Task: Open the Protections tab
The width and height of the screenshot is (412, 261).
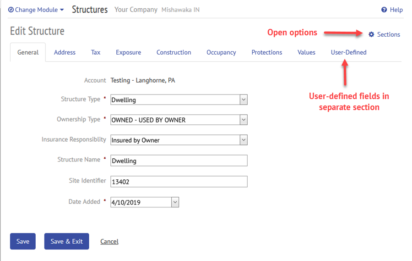Action: tap(267, 52)
